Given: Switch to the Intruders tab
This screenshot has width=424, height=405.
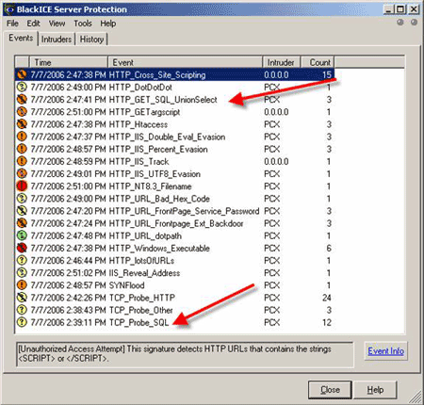Looking at the screenshot, I should coord(57,40).
